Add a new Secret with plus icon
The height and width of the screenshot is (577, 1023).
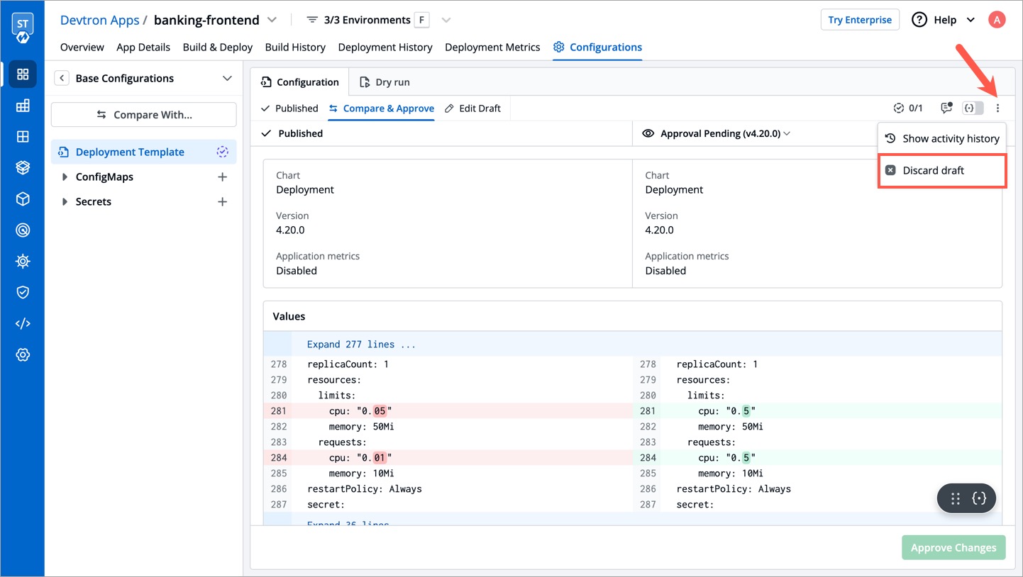tap(222, 202)
